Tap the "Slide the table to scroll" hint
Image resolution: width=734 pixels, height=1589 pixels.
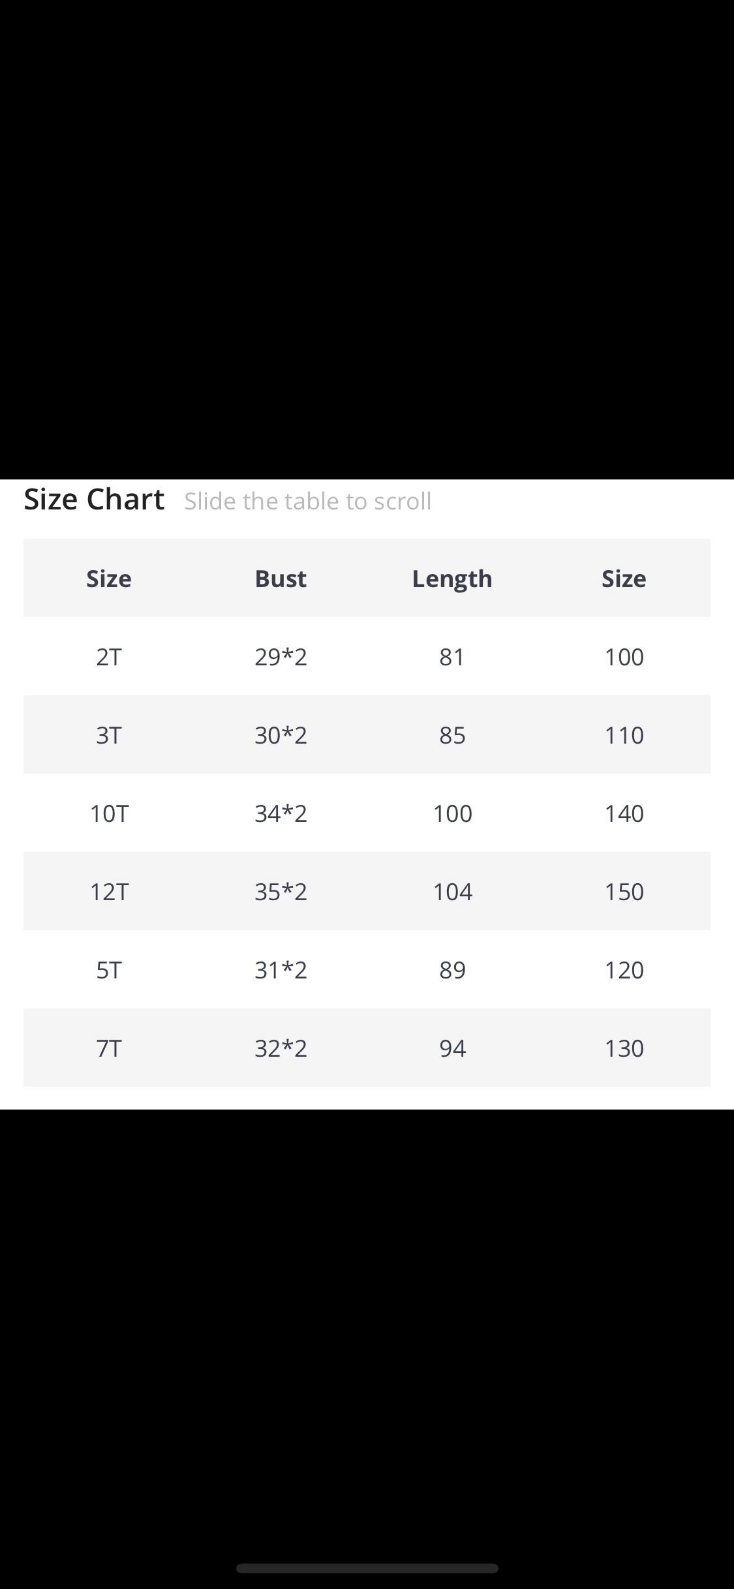click(x=307, y=502)
